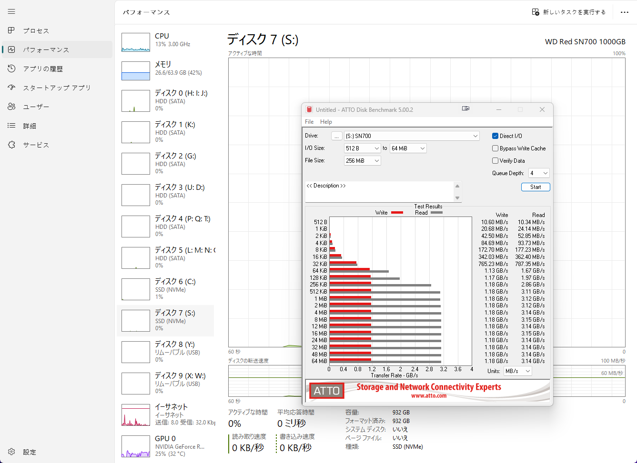The height and width of the screenshot is (463, 637).
Task: Open www.atto.com link in banner
Action: (429, 395)
